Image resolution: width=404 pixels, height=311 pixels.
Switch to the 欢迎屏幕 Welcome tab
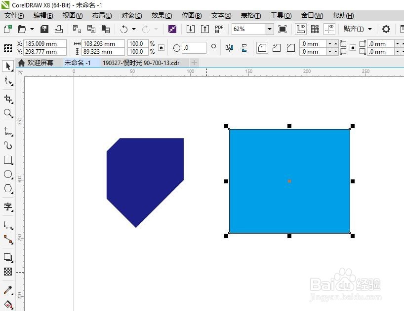click(36, 63)
